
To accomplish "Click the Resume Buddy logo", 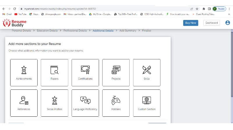I will tap(15, 23).
